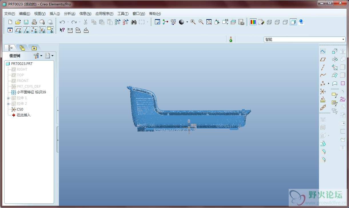This screenshot has width=349, height=208.
Task: Toggle datum planes display
Action: [x=18, y=30]
